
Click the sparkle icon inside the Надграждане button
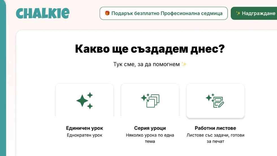(238, 13)
